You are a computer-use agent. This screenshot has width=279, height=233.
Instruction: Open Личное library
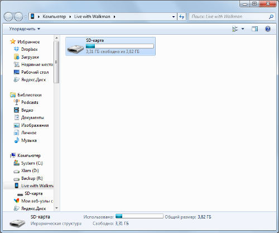[x=29, y=133]
